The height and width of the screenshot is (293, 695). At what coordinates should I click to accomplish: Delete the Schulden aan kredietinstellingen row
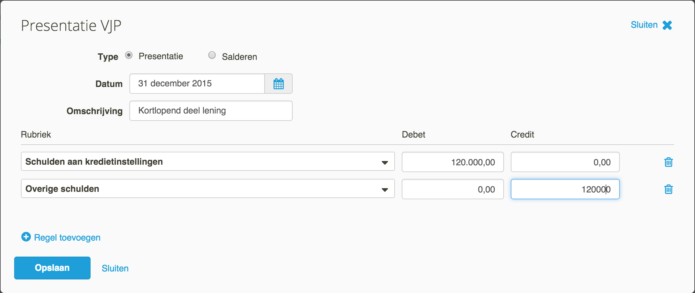[x=668, y=162]
